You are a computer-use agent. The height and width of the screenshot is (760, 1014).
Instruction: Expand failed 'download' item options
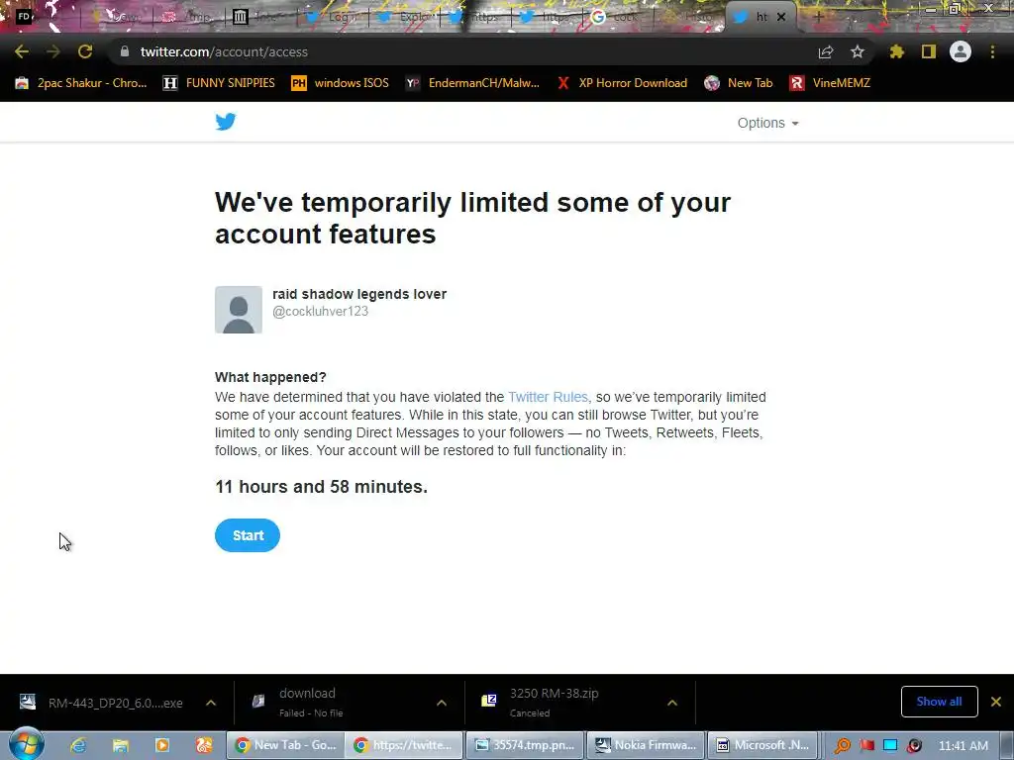pos(442,703)
